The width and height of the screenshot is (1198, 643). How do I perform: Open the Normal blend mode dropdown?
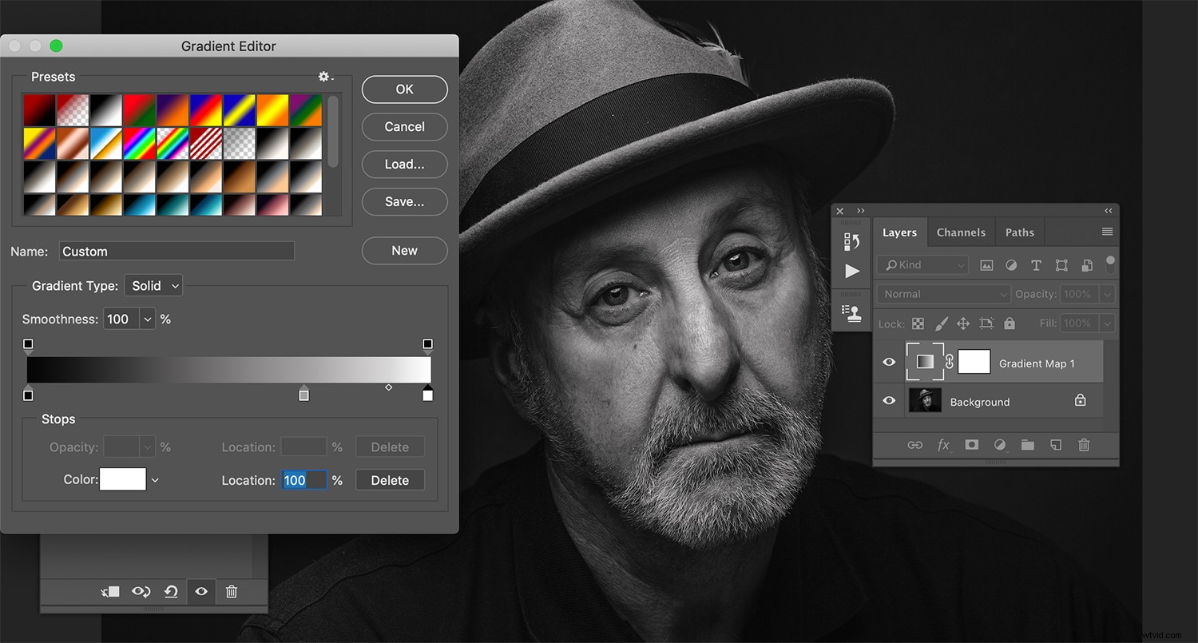942,294
